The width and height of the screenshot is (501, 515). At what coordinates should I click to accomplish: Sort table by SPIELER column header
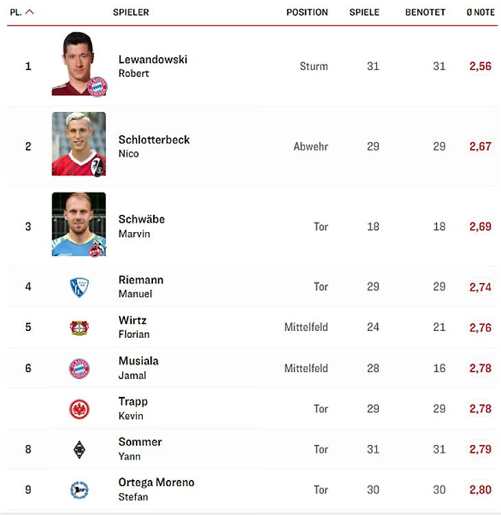131,12
